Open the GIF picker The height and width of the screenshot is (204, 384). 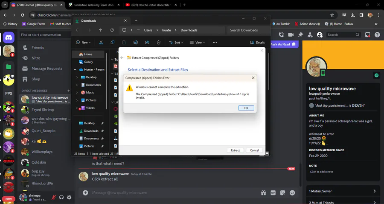pos(273,193)
